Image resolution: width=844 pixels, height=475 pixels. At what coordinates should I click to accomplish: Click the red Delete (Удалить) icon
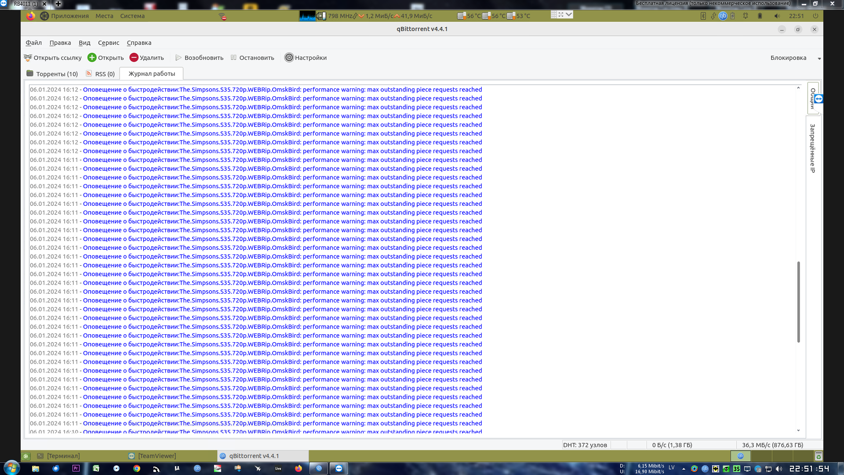[x=134, y=58]
